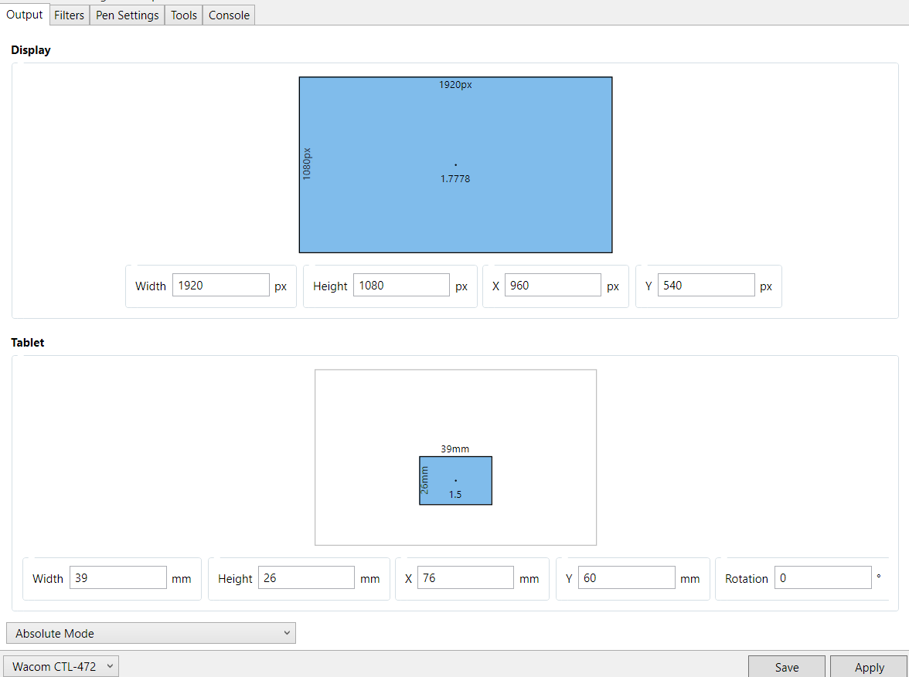Click the Display Width input field
The image size is (909, 677).
(x=220, y=286)
